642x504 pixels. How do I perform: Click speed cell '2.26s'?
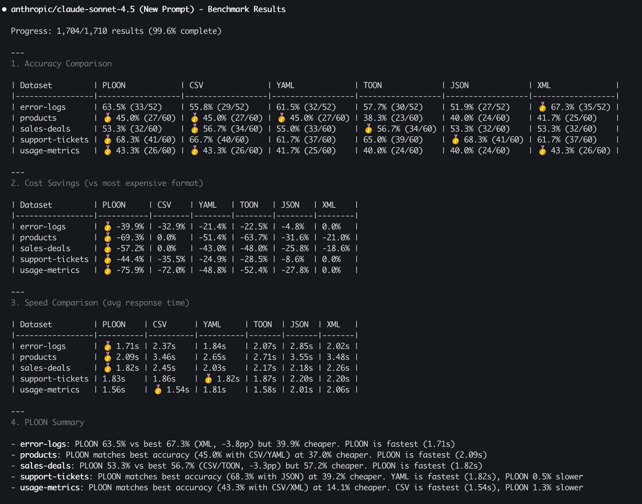click(x=338, y=368)
